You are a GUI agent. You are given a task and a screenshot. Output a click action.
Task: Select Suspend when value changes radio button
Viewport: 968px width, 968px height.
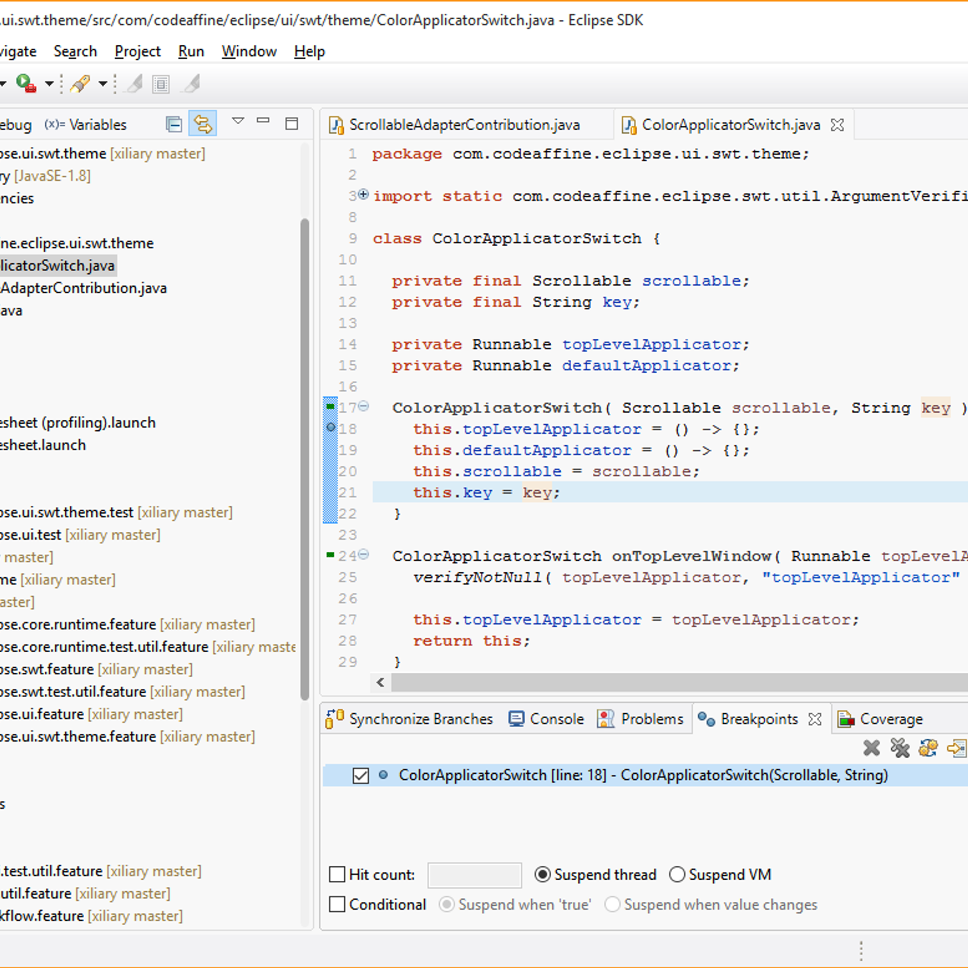click(x=612, y=904)
